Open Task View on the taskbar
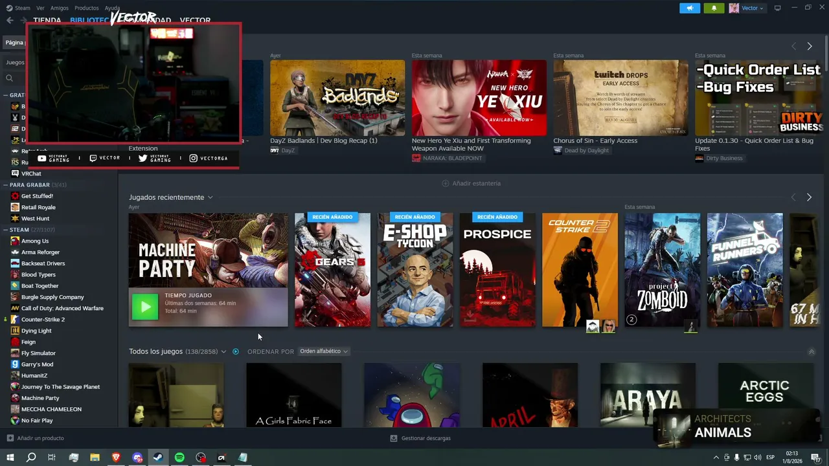The width and height of the screenshot is (829, 466). [52, 458]
